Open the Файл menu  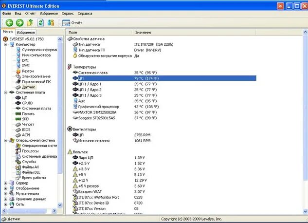click(x=7, y=14)
